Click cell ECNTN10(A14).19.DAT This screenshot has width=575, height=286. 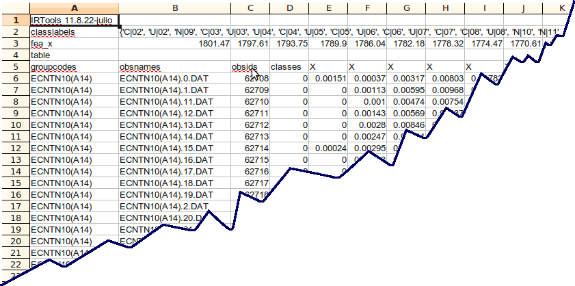(x=175, y=194)
